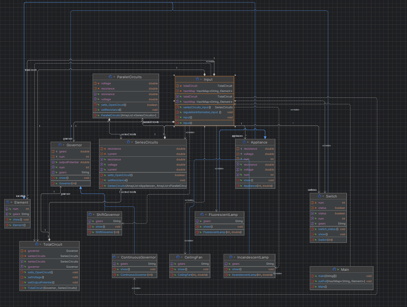Viewport: 407px width, 307px height.
Task: Click method icon beside setVoltage() in TotalCircuit
Action: click(x=22, y=277)
